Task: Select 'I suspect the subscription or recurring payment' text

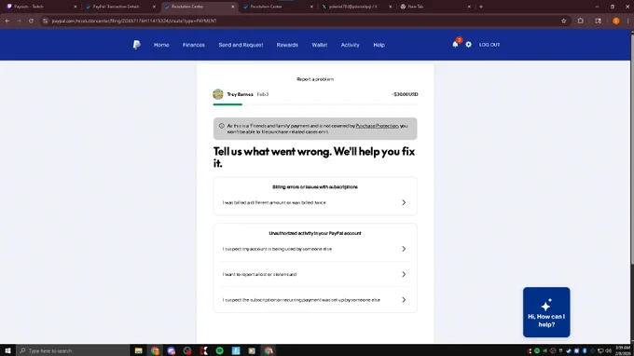Action: click(x=301, y=300)
